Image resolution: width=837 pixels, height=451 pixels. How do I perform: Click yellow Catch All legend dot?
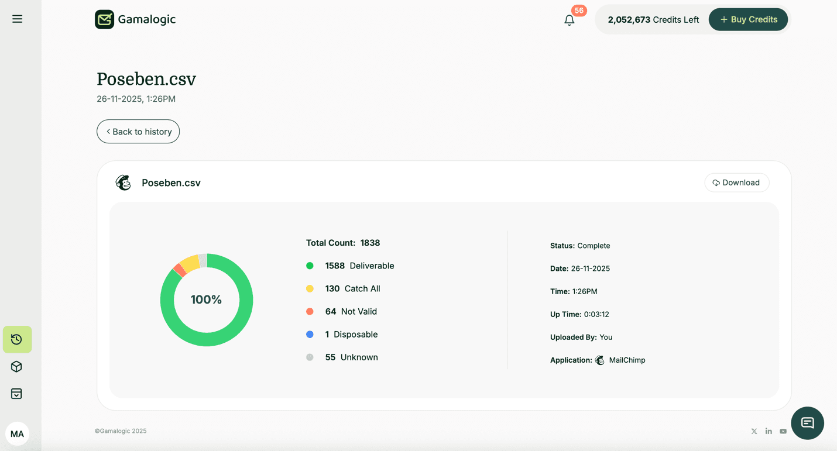click(310, 288)
